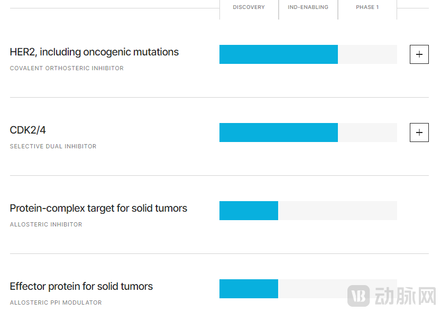Click Effector protein for solid tumors title

point(81,287)
